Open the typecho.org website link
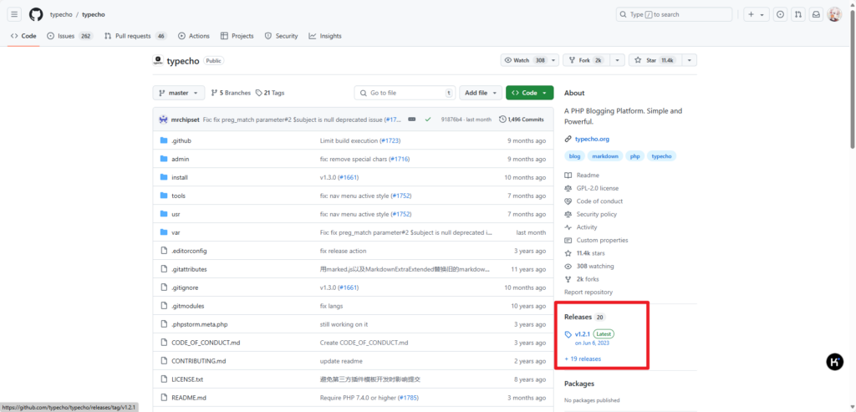Image resolution: width=856 pixels, height=412 pixels. [592, 140]
